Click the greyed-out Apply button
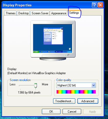This screenshot has width=108, height=119. tap(92, 111)
